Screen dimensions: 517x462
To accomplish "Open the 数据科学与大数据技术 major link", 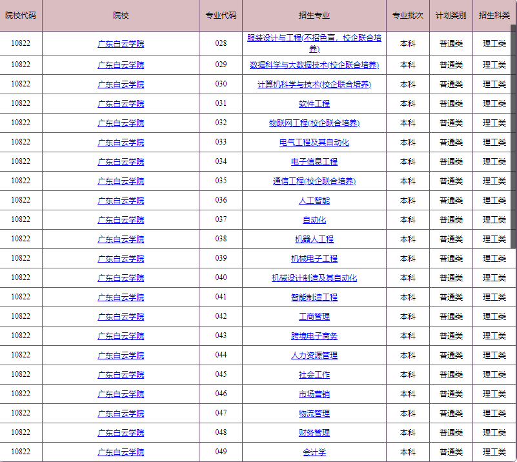I will (314, 65).
